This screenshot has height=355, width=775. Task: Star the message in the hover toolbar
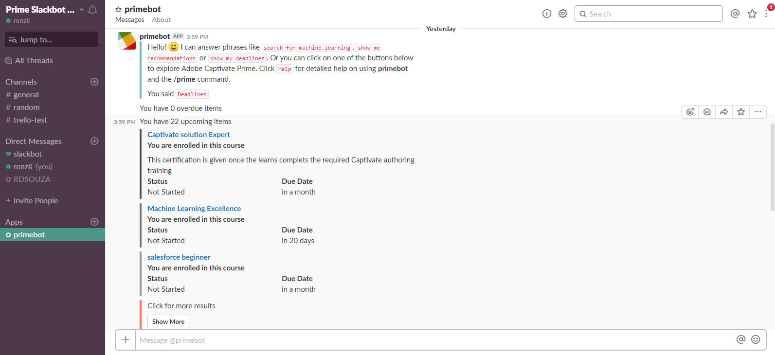[741, 112]
